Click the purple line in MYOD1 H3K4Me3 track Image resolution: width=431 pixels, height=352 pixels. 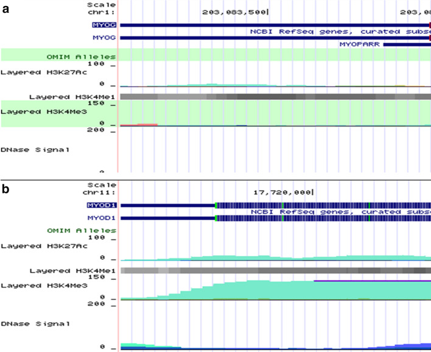tap(371, 280)
